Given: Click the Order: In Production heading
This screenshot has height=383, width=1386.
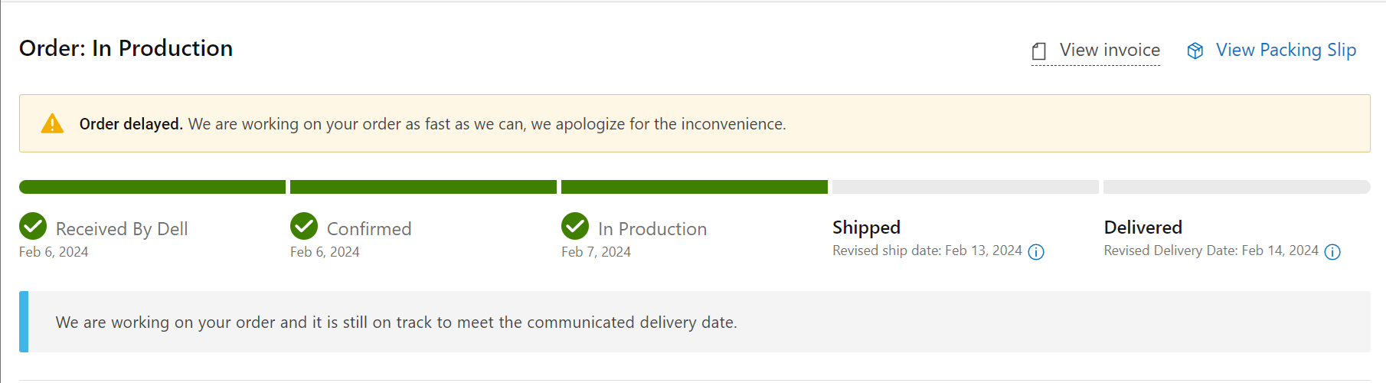Looking at the screenshot, I should [126, 48].
